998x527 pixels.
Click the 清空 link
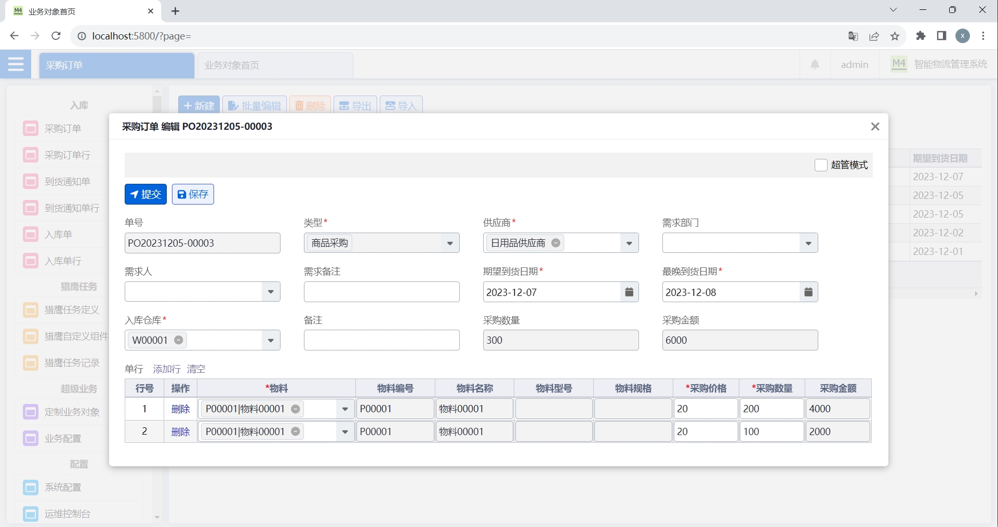pyautogui.click(x=196, y=369)
